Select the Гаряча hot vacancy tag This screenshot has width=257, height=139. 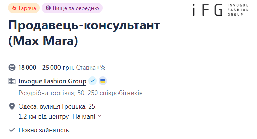24,8
